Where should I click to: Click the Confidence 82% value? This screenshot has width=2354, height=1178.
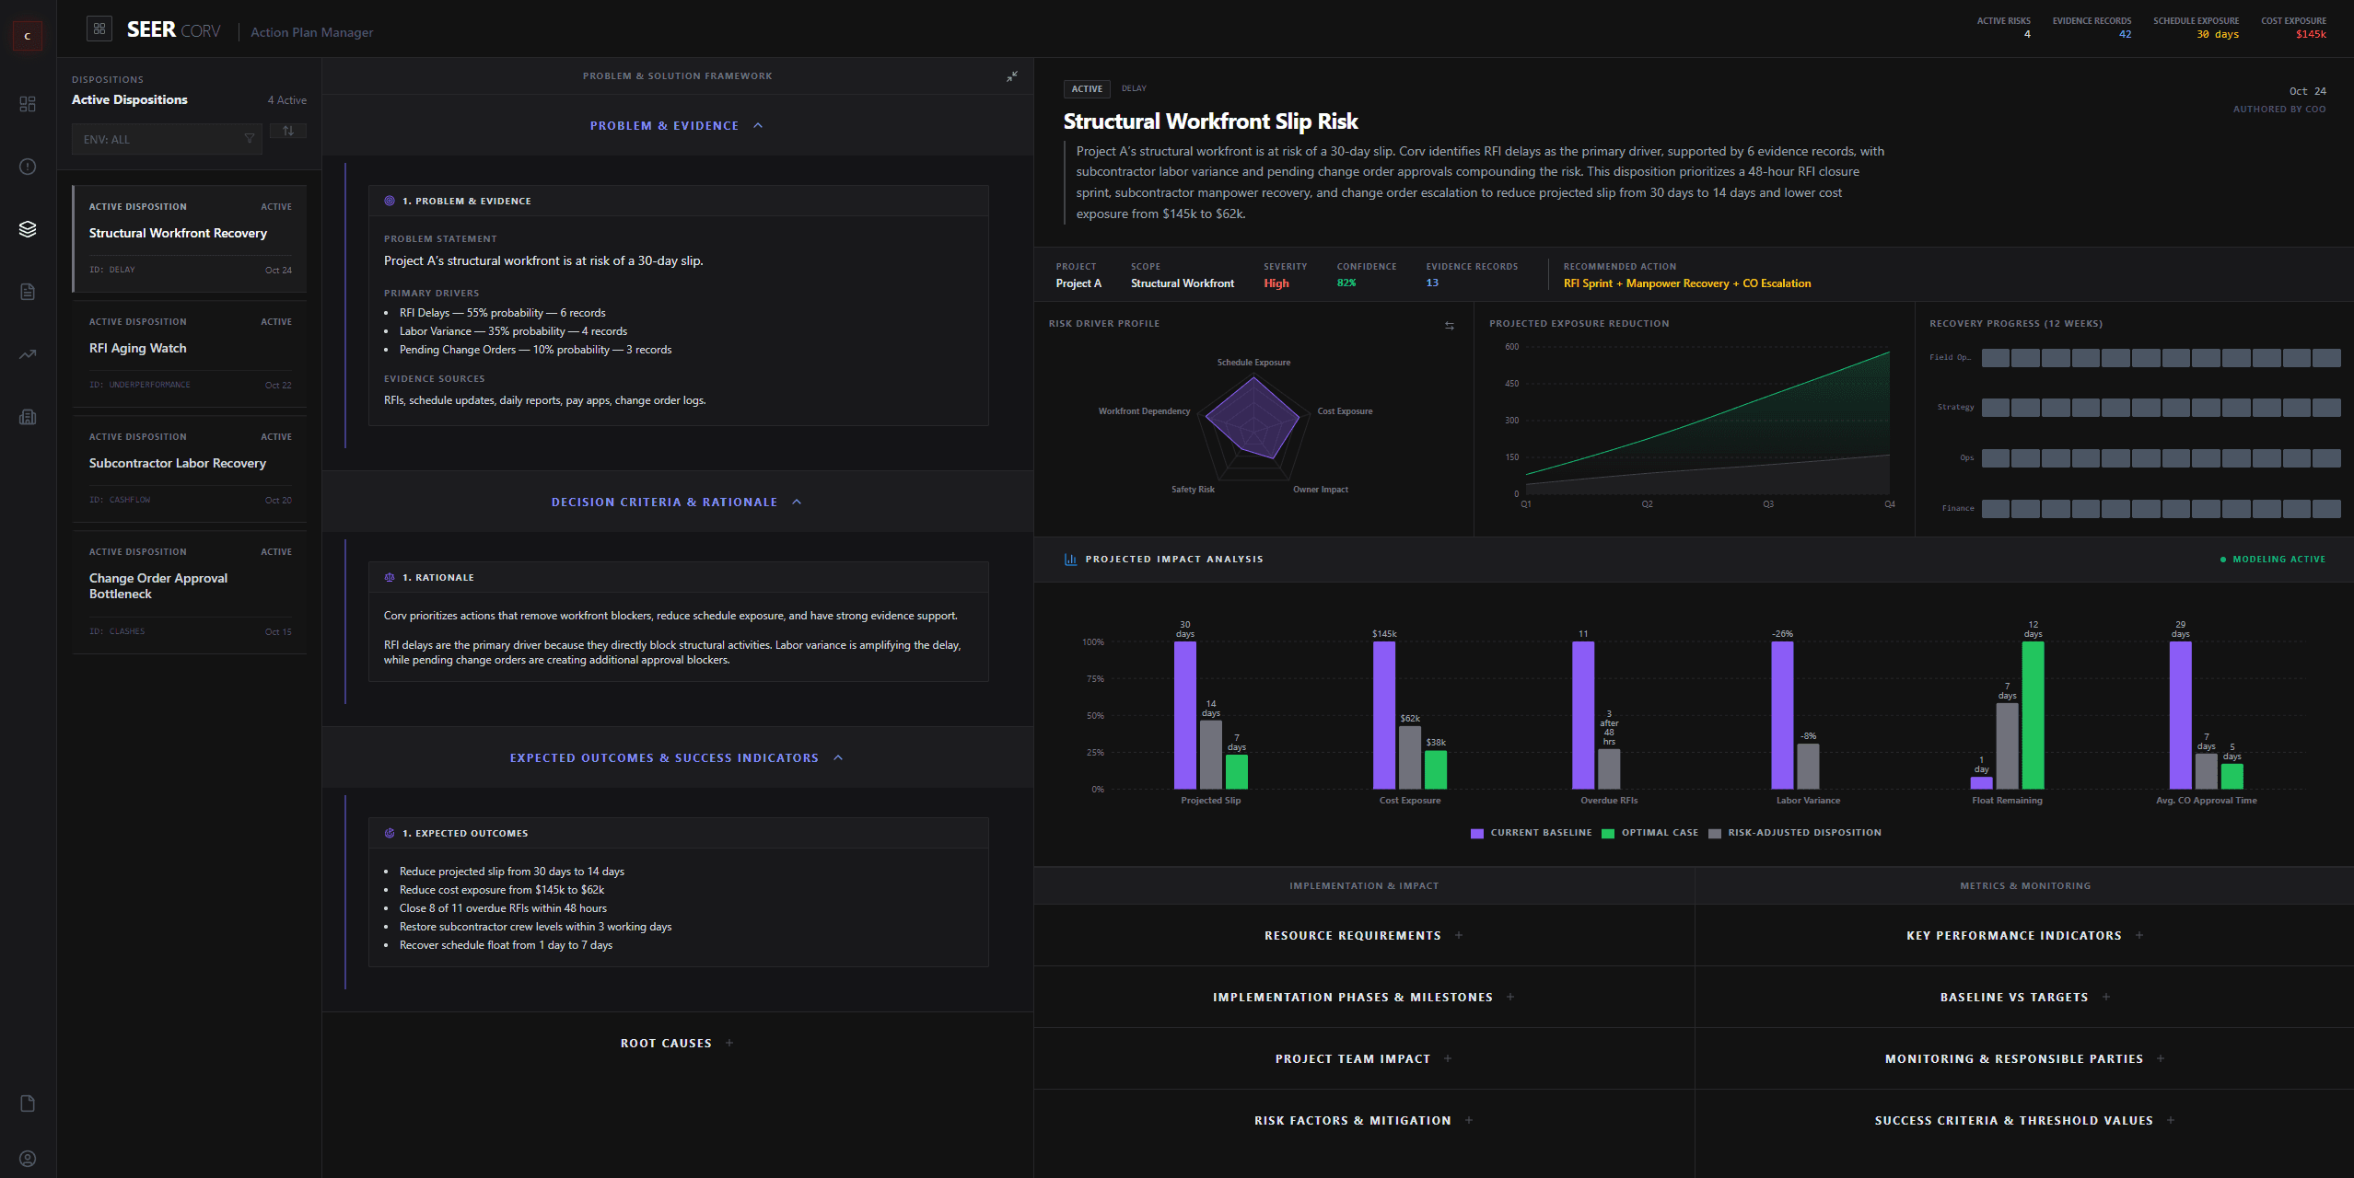[x=1346, y=283]
